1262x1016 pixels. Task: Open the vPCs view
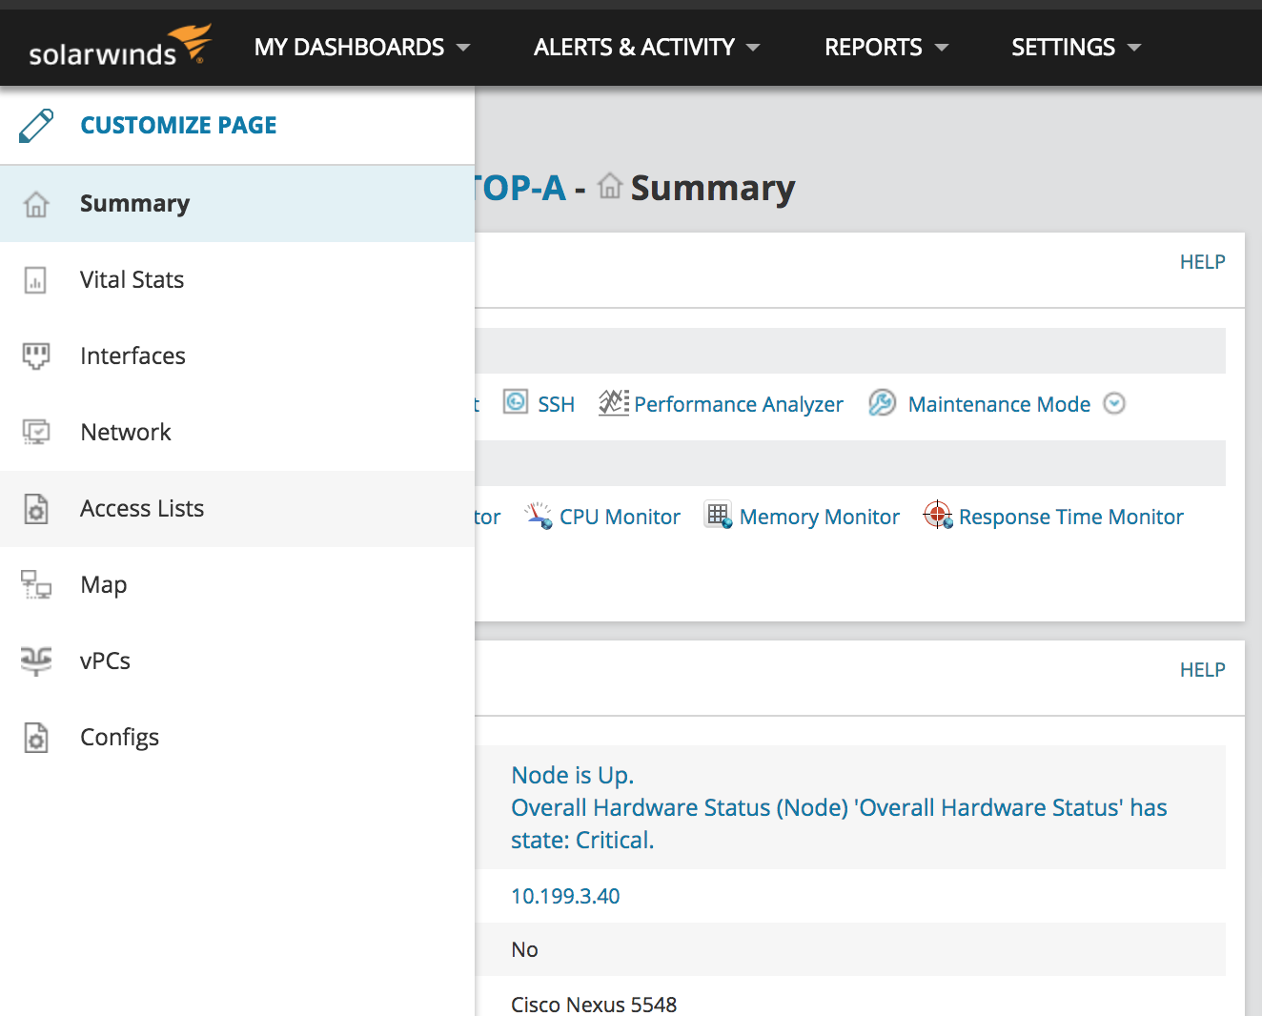coord(237,661)
